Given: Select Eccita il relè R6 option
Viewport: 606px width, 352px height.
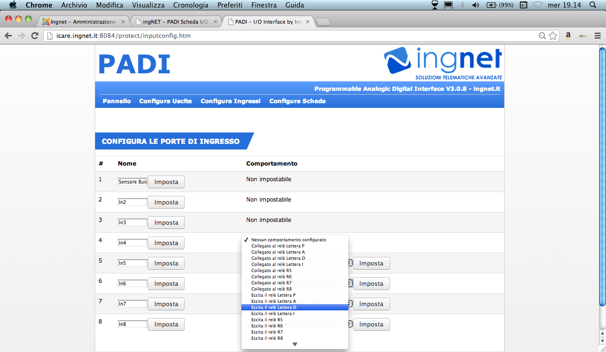Looking at the screenshot, I should [x=295, y=326].
